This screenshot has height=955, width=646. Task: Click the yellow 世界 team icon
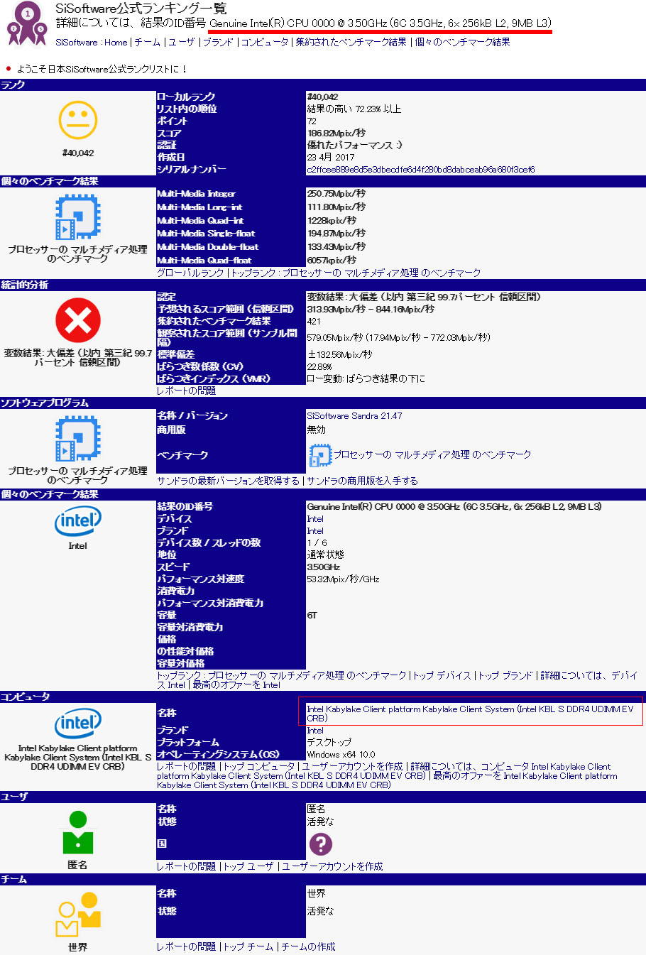click(77, 915)
